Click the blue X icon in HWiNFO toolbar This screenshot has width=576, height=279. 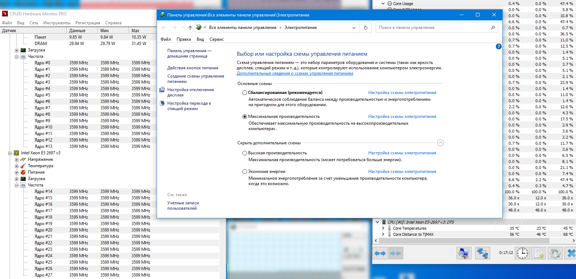(571, 253)
